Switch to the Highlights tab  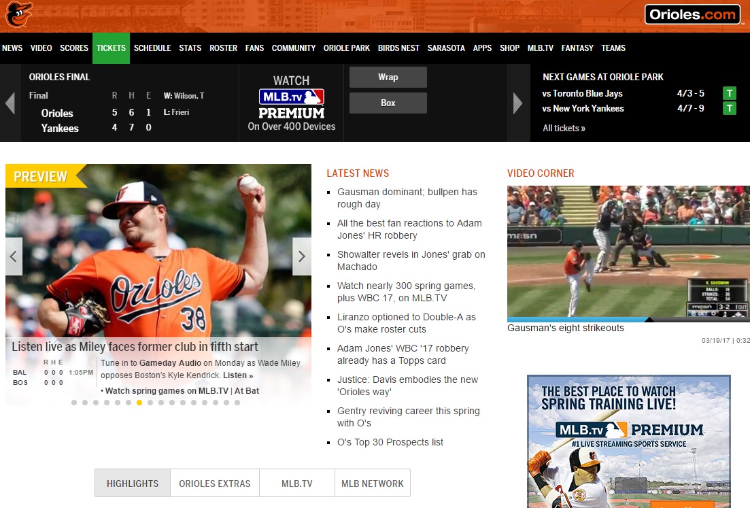(133, 484)
